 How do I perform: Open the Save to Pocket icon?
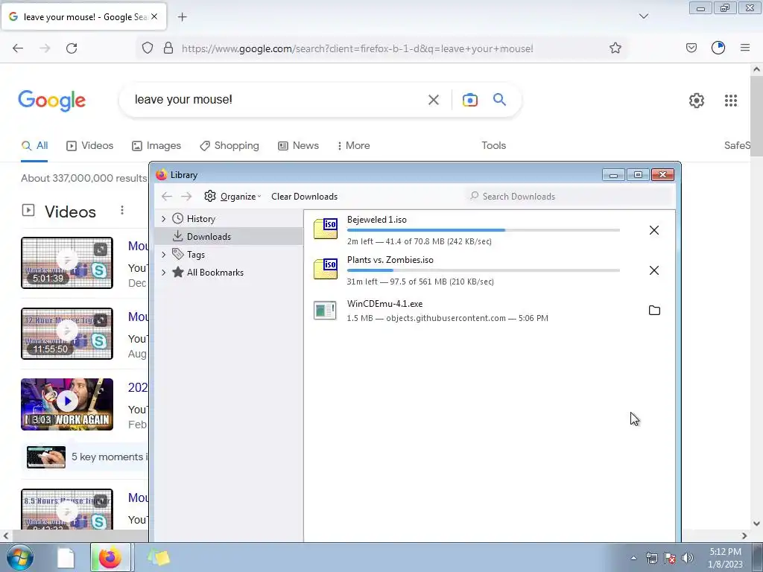[691, 48]
